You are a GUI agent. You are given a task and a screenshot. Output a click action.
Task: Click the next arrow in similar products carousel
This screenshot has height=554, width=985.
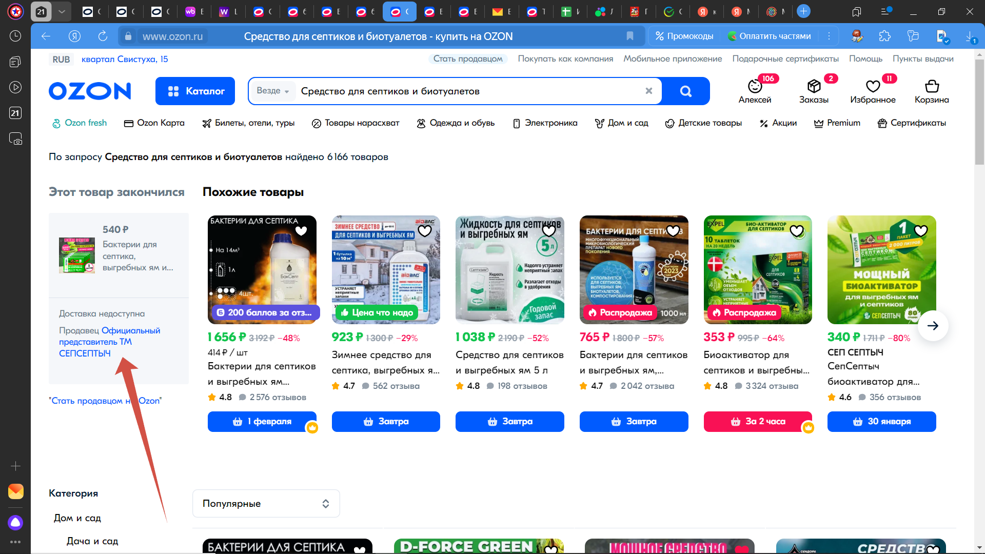[x=932, y=326]
